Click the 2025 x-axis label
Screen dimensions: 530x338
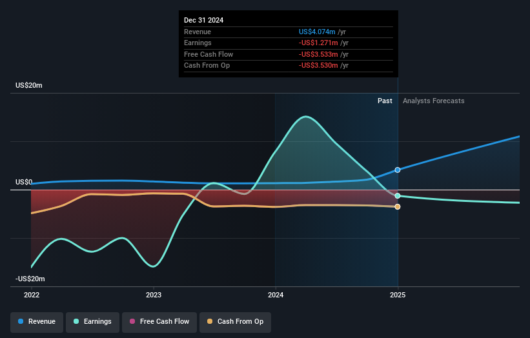398,295
